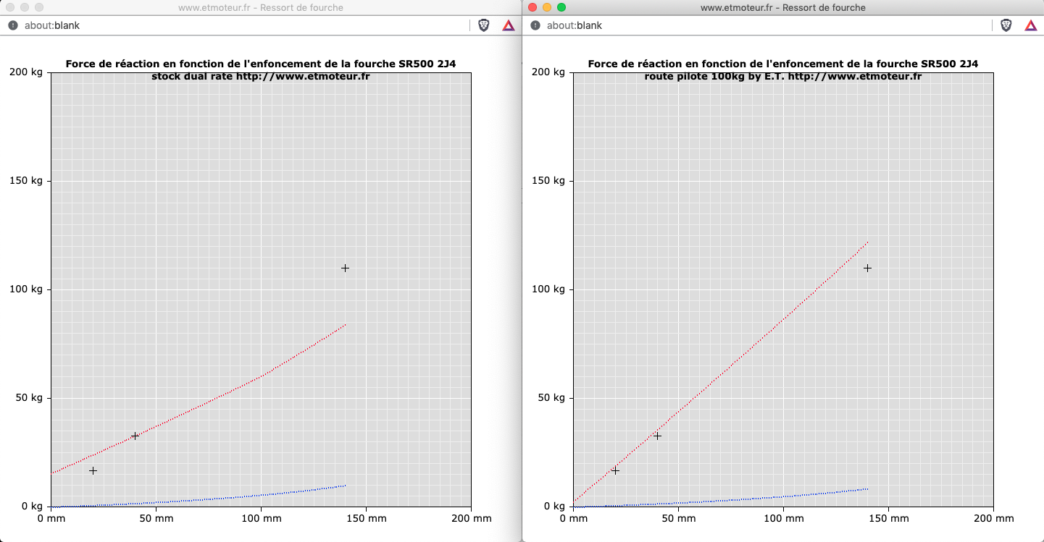The width and height of the screenshot is (1044, 542).
Task: Click Brave rewards triangle icon in right window
Action: click(x=1031, y=25)
